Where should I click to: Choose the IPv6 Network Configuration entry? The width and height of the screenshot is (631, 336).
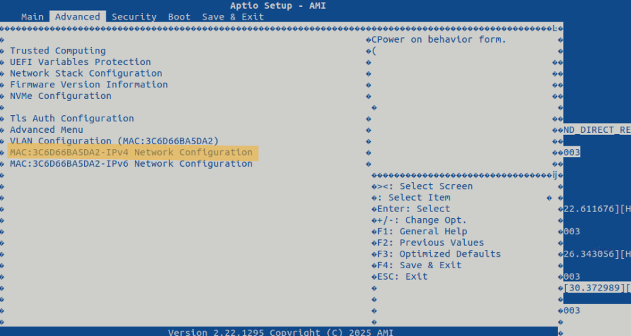tap(131, 164)
